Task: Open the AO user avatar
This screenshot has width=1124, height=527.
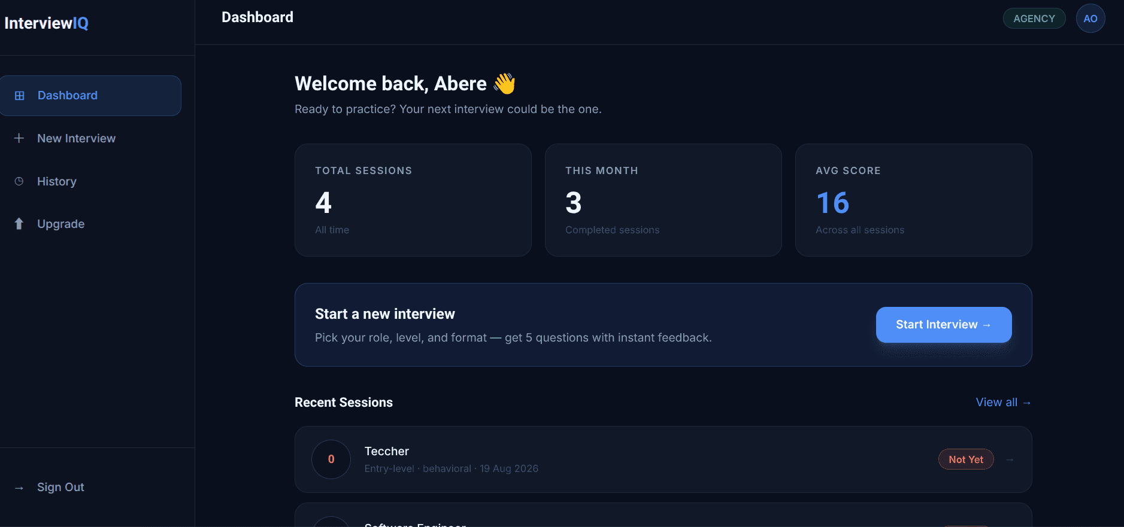Action: pyautogui.click(x=1090, y=19)
